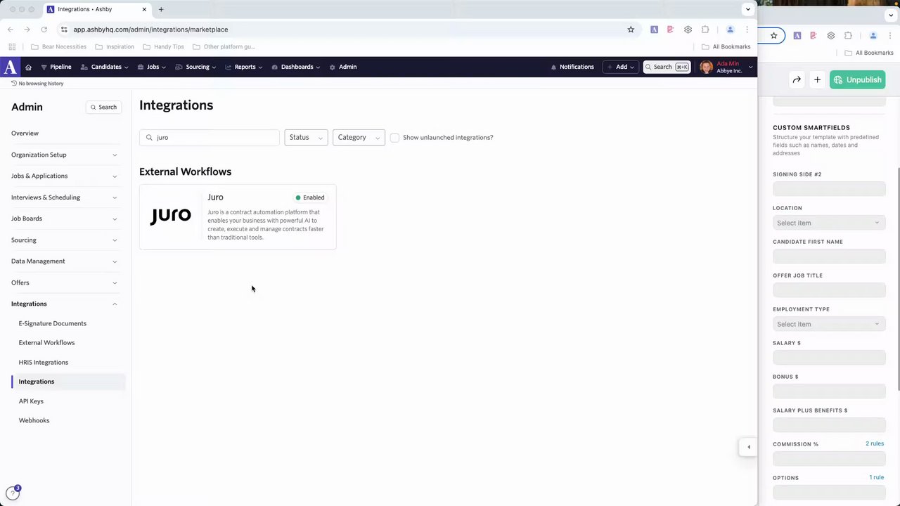Click the Admin sidebar Search button
This screenshot has height=506, width=900.
[103, 107]
